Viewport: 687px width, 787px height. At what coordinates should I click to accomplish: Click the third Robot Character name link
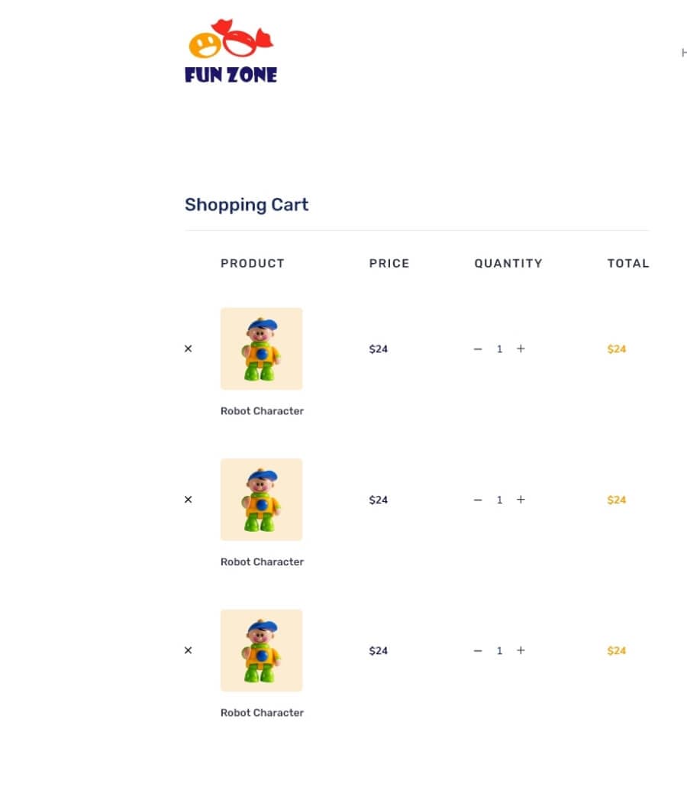pyautogui.click(x=262, y=713)
